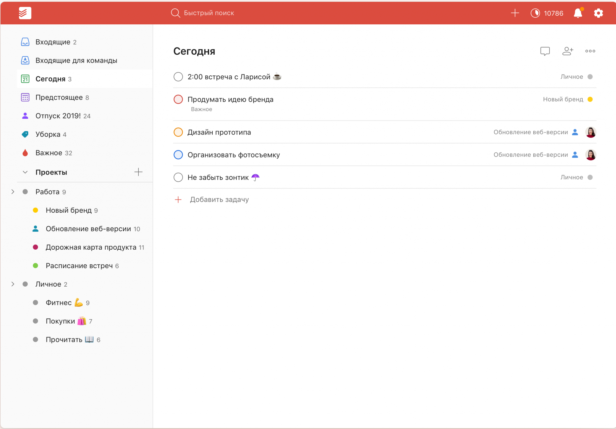Screen dimensions: 616x429
Task: Expand the Личное project arrow
Action: [13, 284]
